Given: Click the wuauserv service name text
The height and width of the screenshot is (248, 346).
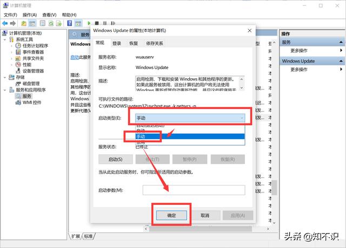Looking at the screenshot, I should (145, 57).
